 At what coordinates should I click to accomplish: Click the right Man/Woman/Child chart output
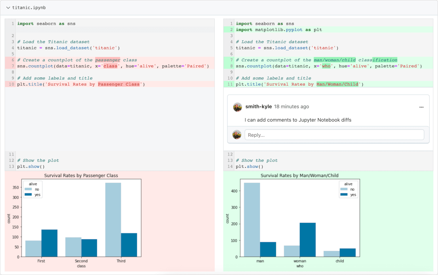(x=300, y=222)
